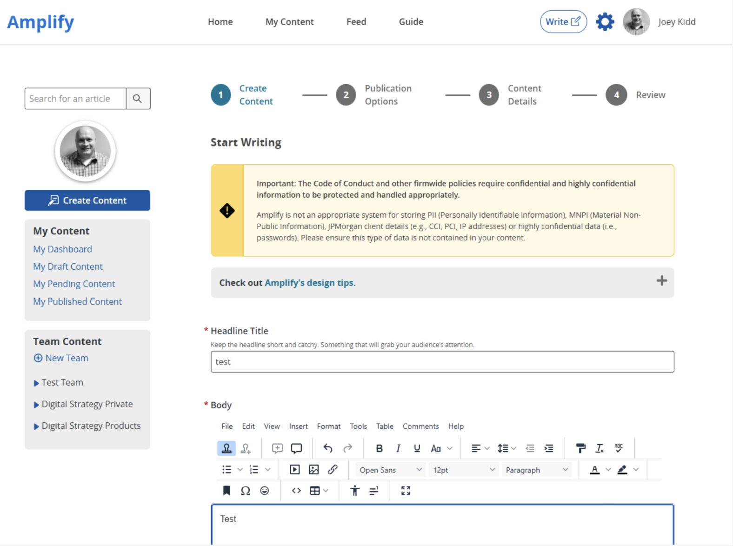The width and height of the screenshot is (733, 546).
Task: Open the Open Sans font dropdown
Action: coord(390,470)
